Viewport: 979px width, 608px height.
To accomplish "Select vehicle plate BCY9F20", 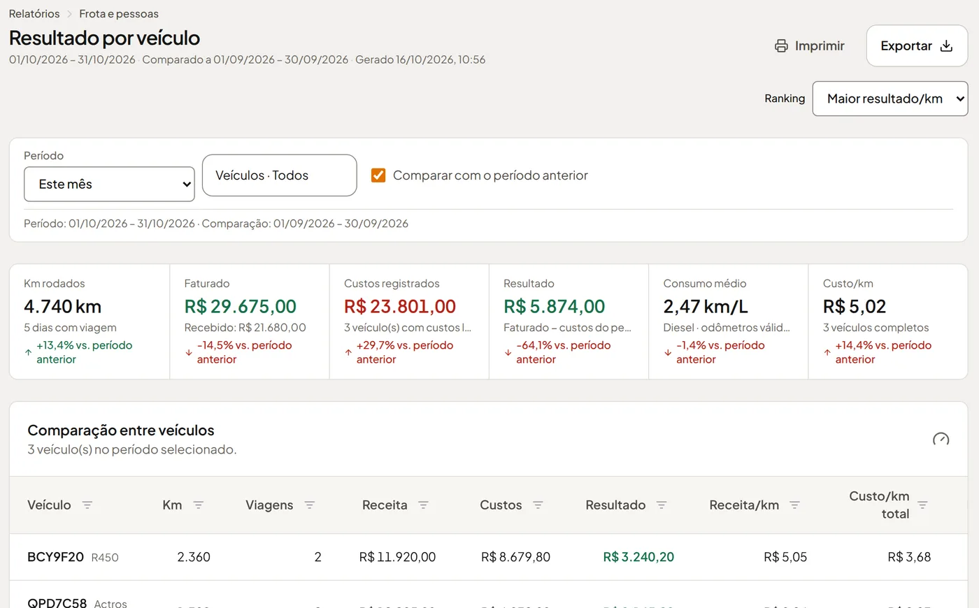I will point(55,557).
